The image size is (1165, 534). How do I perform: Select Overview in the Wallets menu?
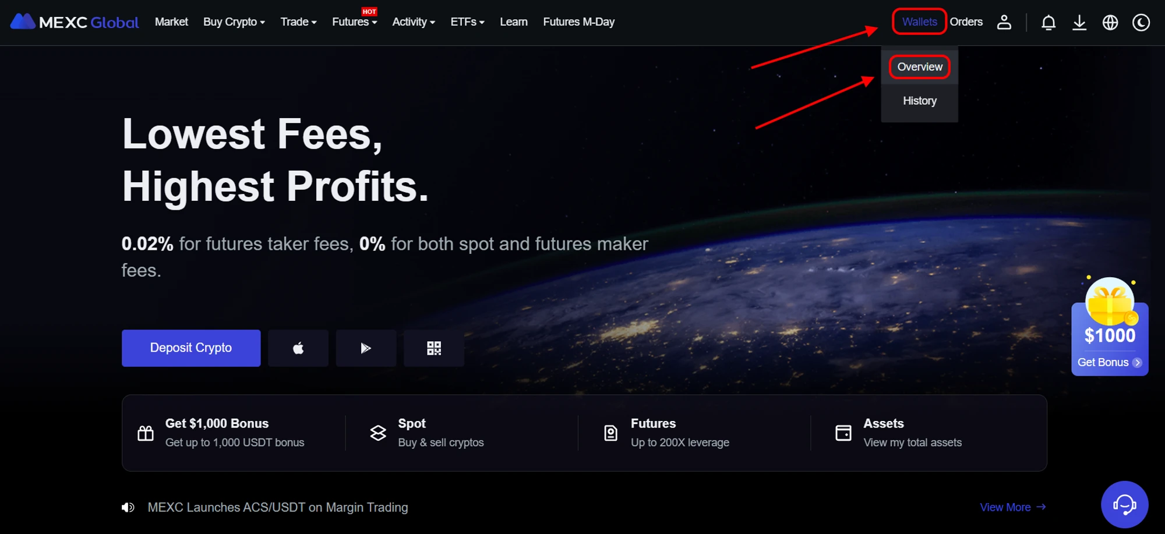920,67
